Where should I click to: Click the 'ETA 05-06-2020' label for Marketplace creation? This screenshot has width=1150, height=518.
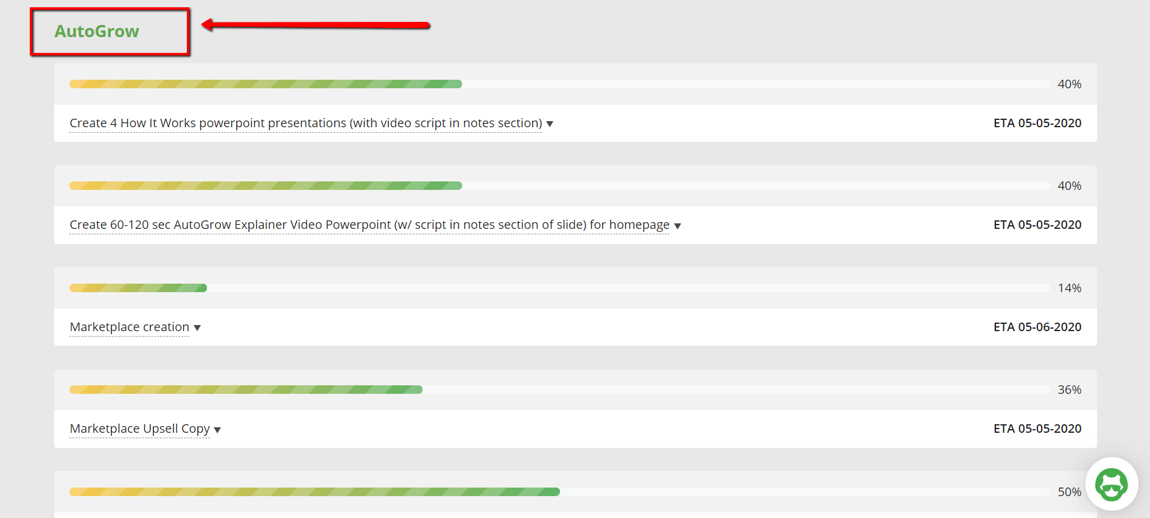tap(1037, 327)
